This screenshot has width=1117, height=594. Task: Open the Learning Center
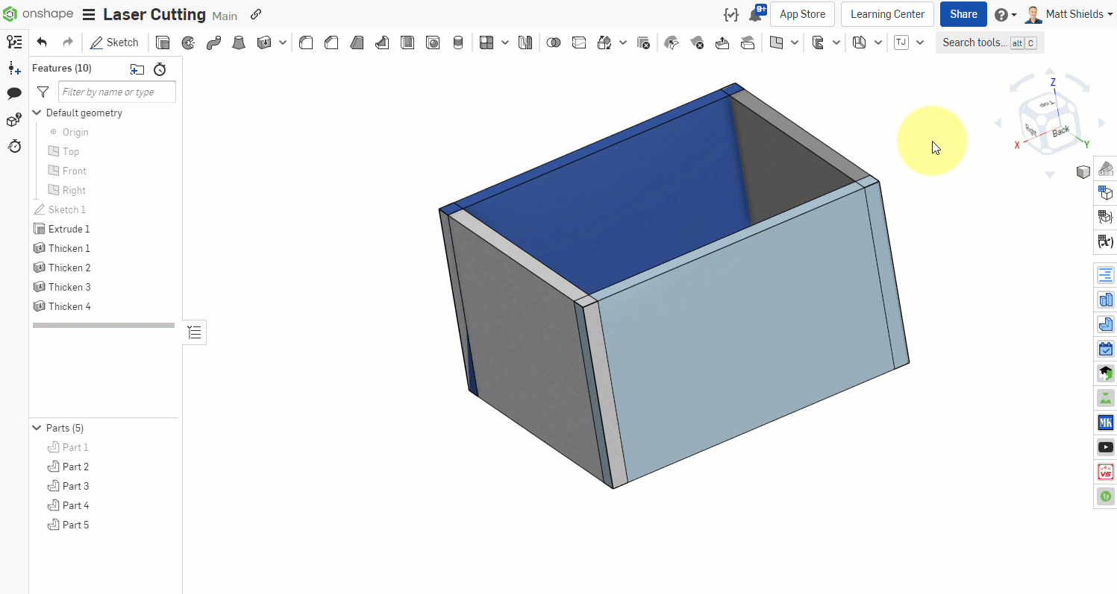click(887, 14)
